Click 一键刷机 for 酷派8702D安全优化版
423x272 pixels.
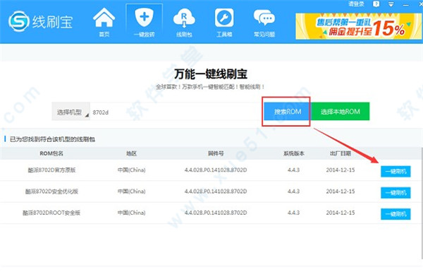pos(396,193)
